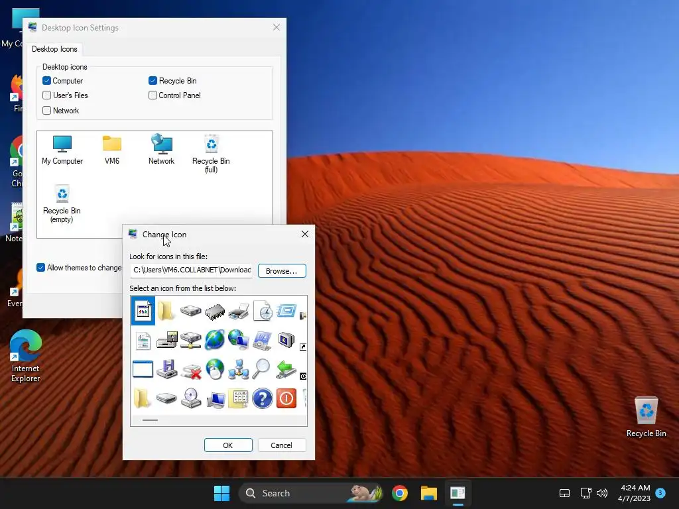Click the taskbar Search box

click(x=312, y=493)
